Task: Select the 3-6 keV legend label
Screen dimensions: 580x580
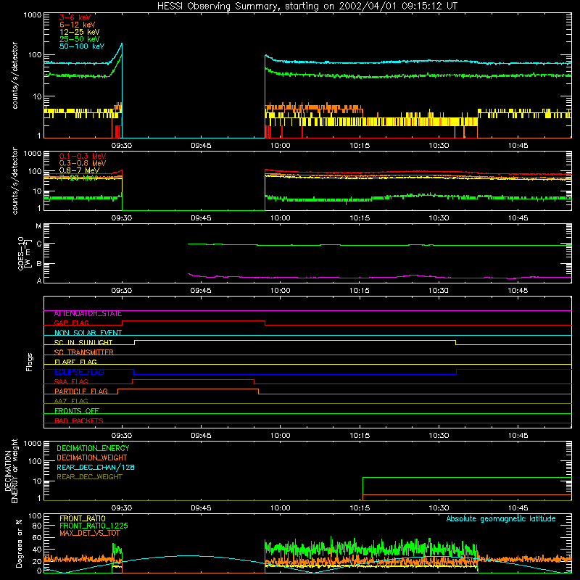Action: point(75,17)
